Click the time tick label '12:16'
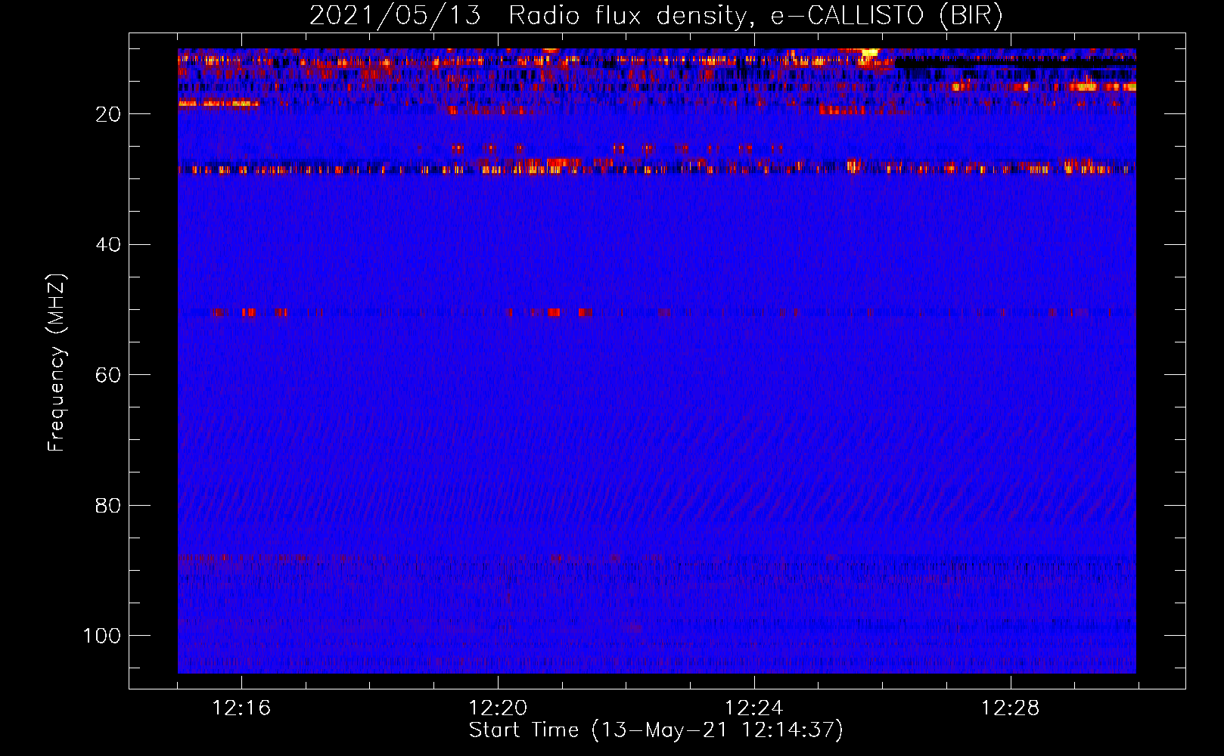The image size is (1224, 756). [241, 708]
